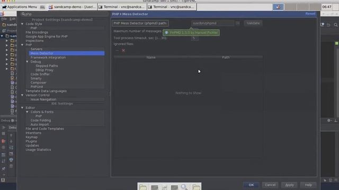
Task: Collapse the Debug settings subtree
Action: (x=27, y=62)
